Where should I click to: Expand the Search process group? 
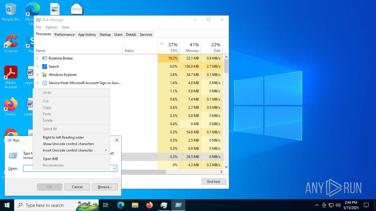[37, 67]
